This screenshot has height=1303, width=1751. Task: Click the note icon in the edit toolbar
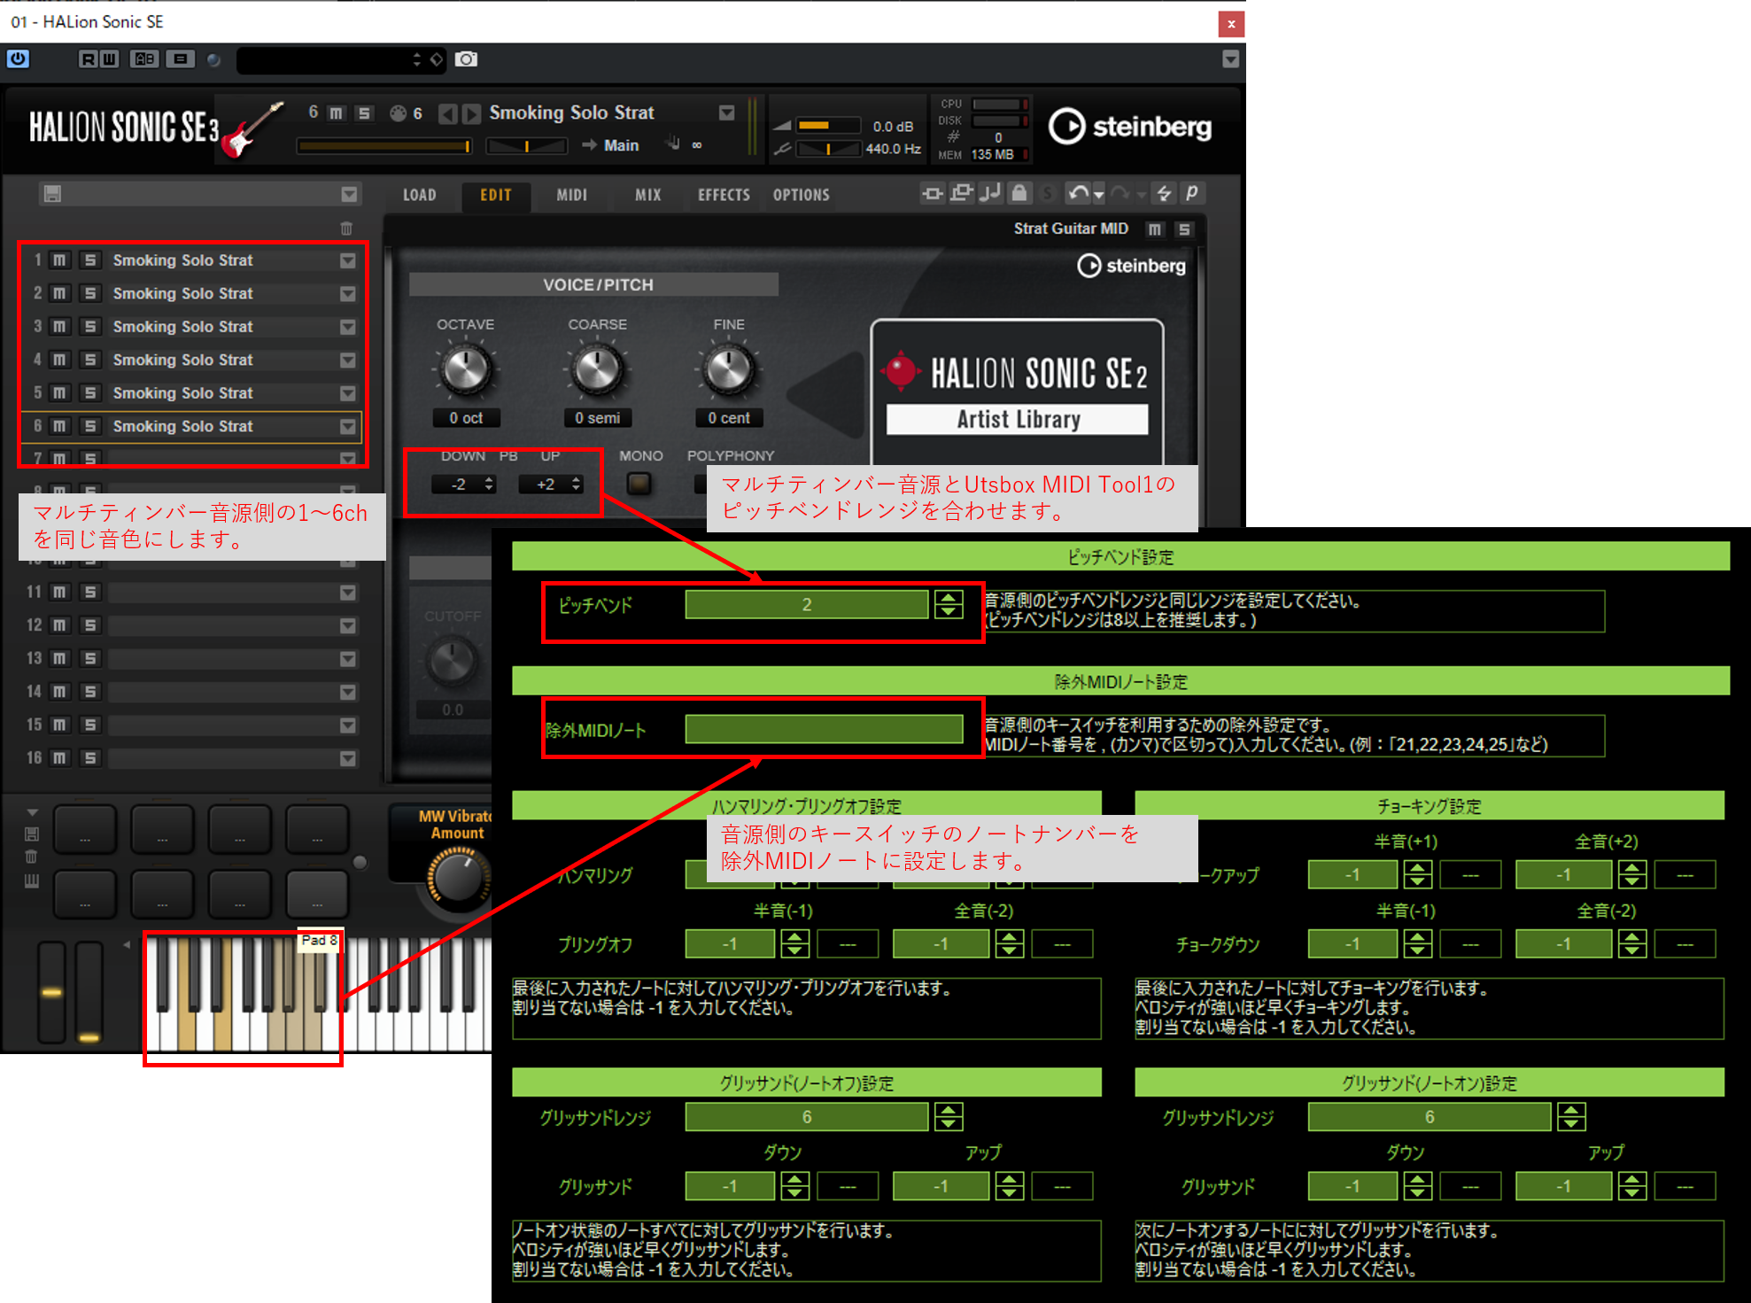[x=990, y=192]
